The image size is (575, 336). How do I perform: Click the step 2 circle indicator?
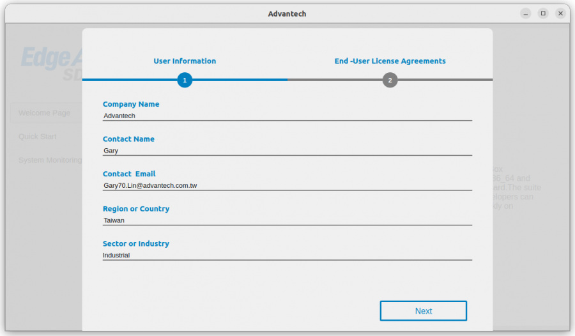390,80
